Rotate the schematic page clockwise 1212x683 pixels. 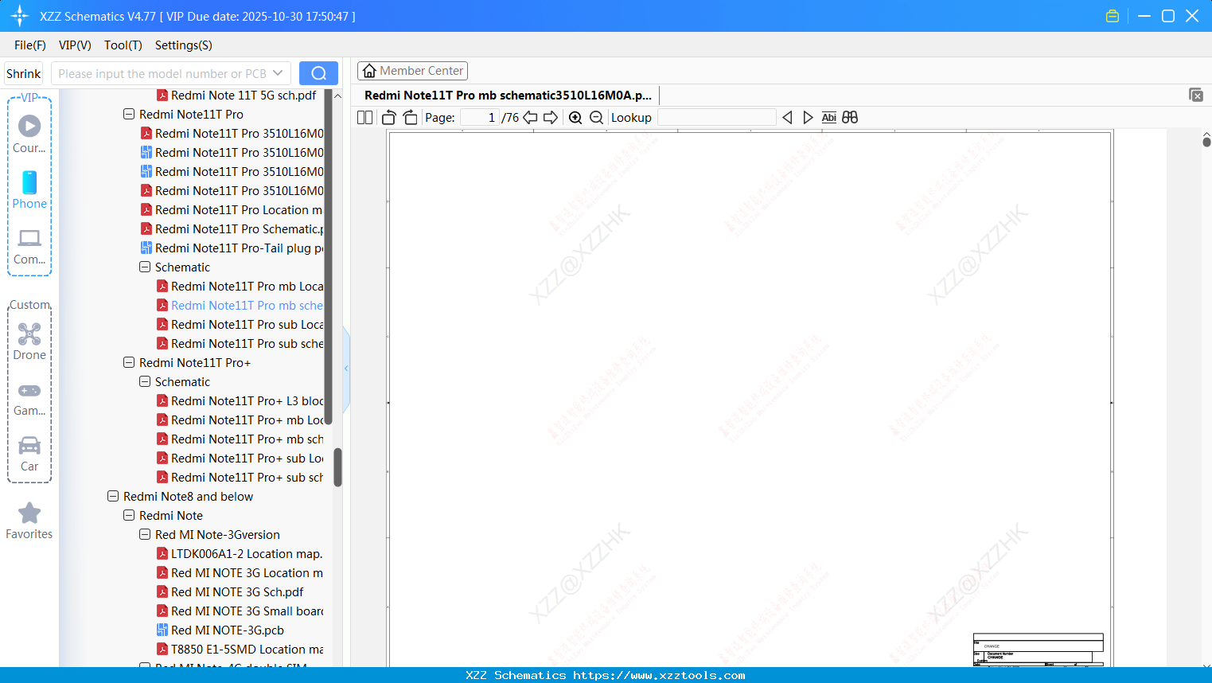point(410,117)
